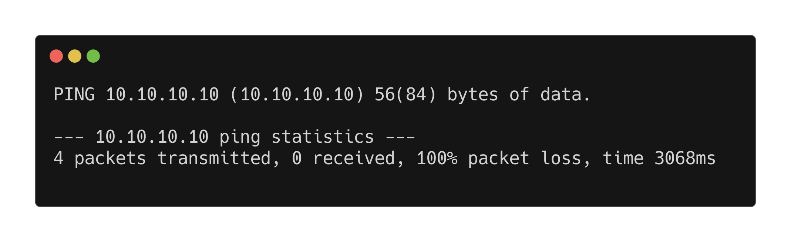
Task: Click the 56(84) byte size text
Action: (405, 94)
